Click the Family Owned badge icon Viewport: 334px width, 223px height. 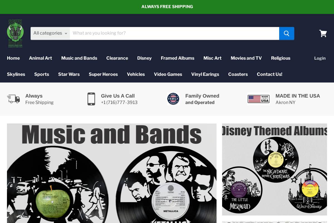tap(173, 99)
